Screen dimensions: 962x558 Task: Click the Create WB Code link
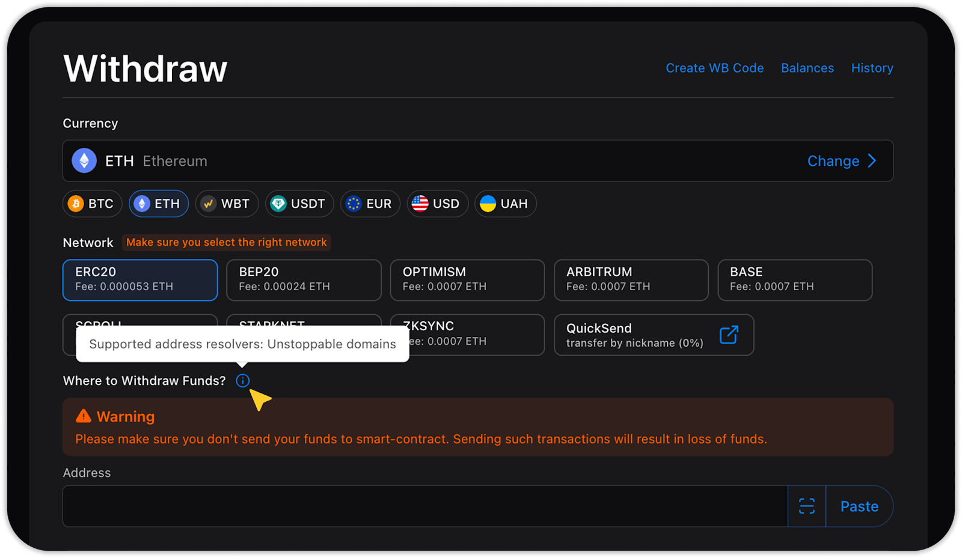pyautogui.click(x=714, y=68)
